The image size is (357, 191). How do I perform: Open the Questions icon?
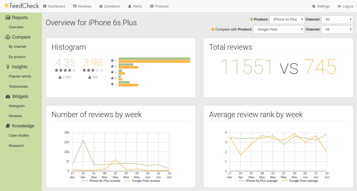click(x=101, y=6)
